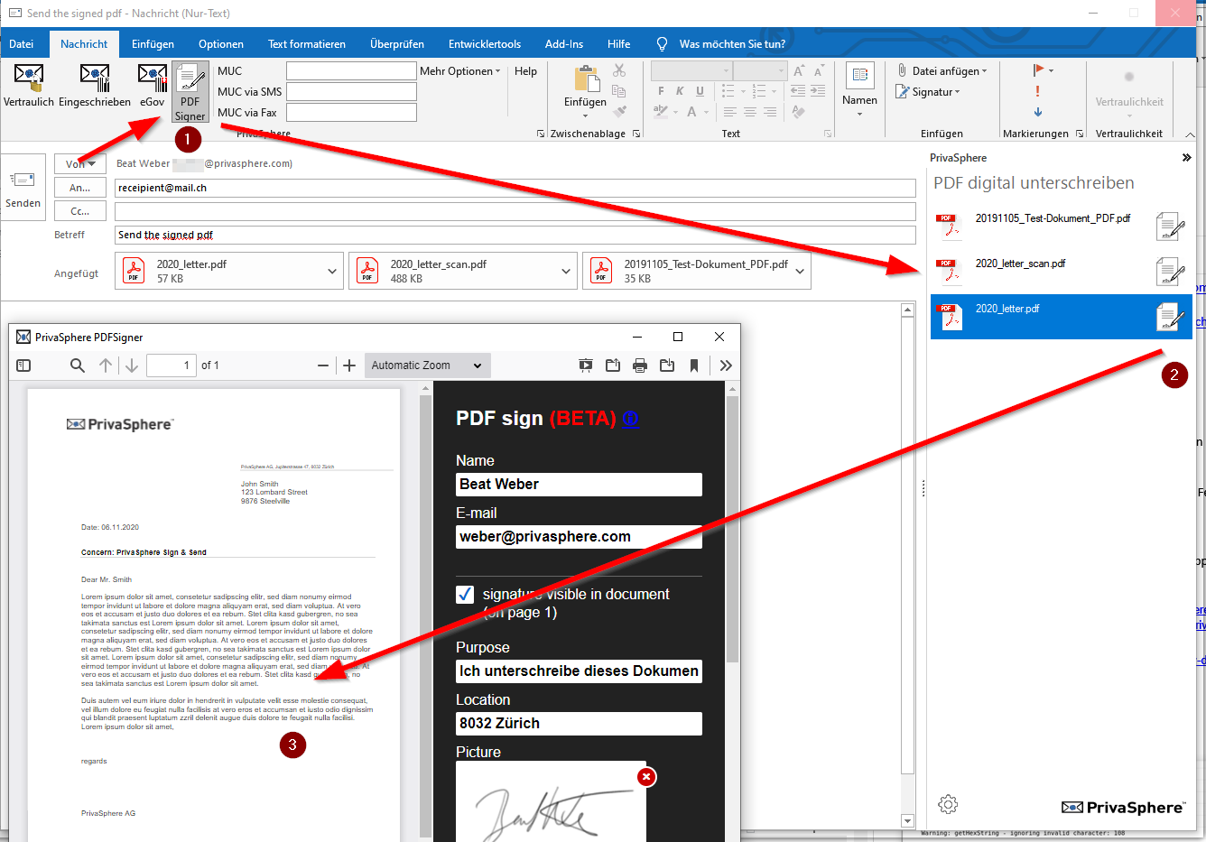Open Text formatieren tab

tap(307, 43)
